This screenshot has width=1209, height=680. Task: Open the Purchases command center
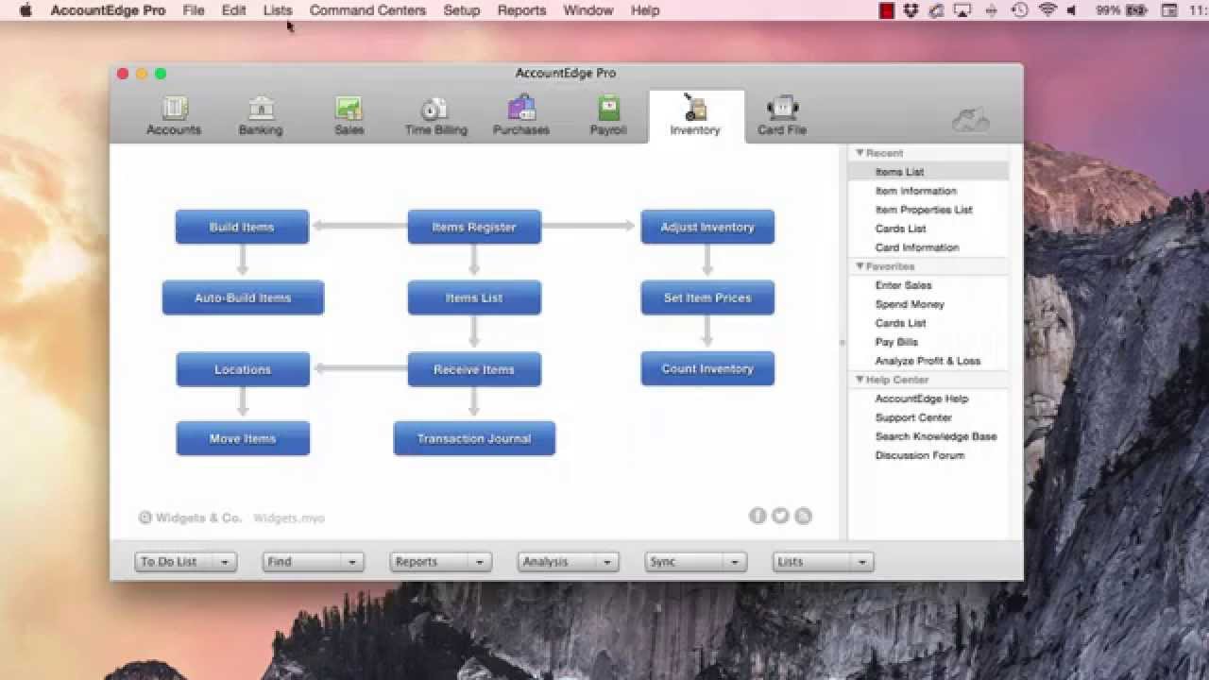click(x=521, y=116)
